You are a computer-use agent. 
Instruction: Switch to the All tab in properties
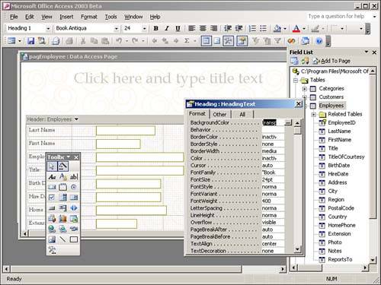(242, 114)
